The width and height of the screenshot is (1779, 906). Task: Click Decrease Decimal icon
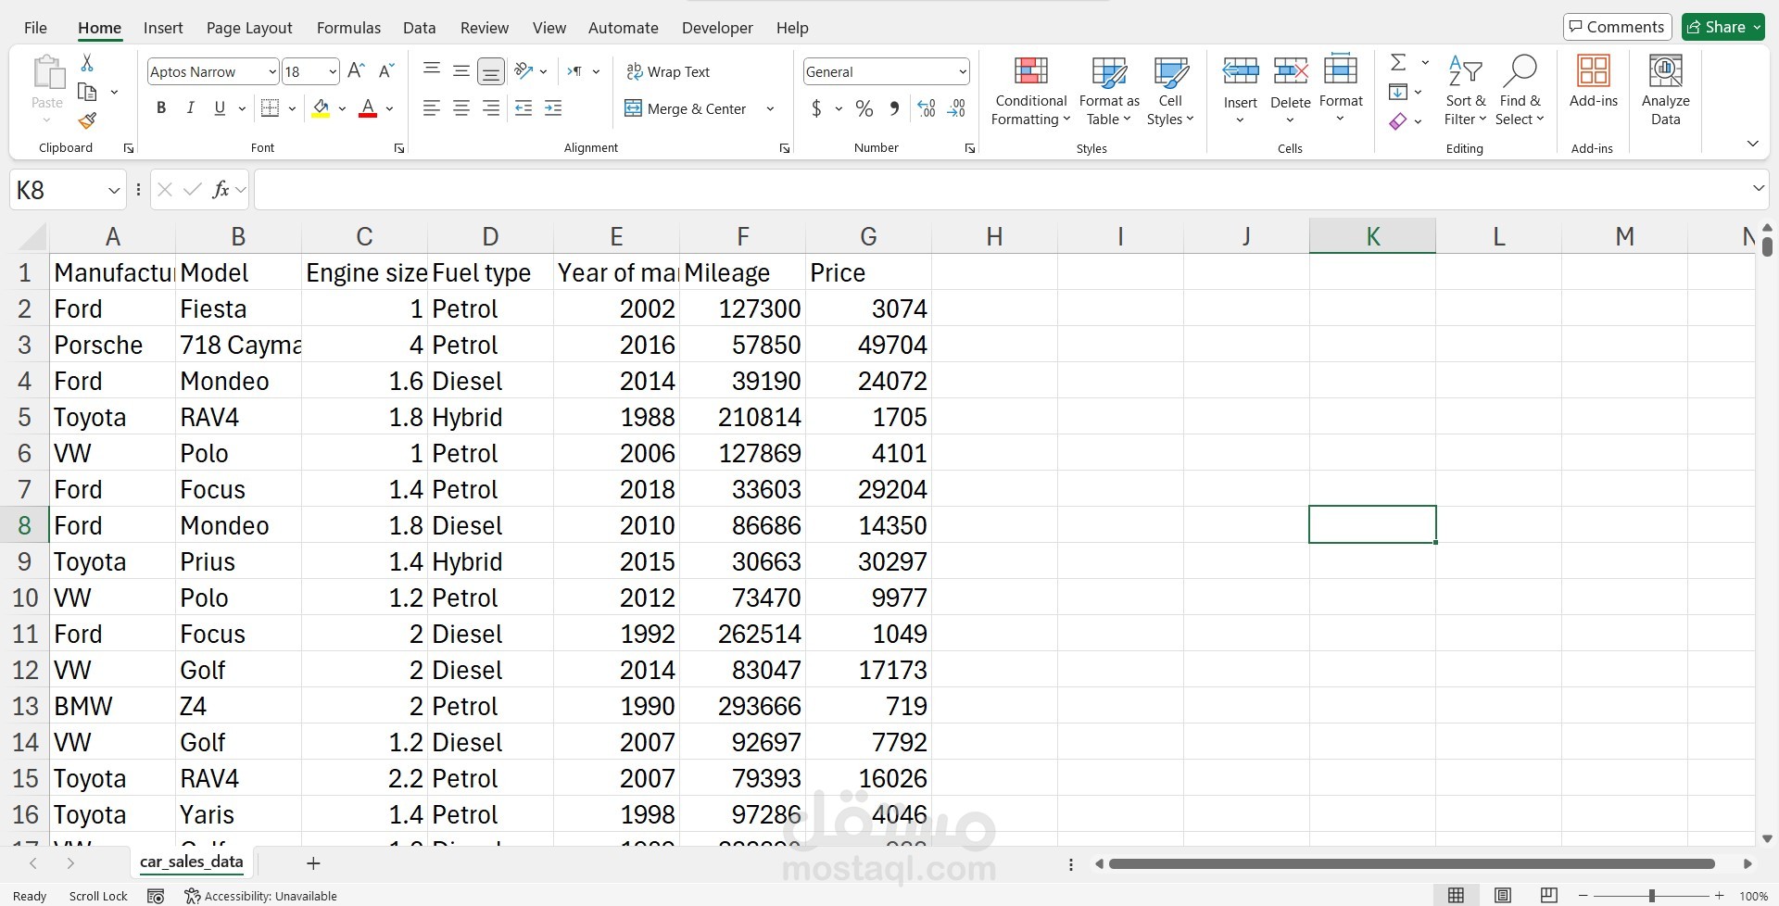957,108
